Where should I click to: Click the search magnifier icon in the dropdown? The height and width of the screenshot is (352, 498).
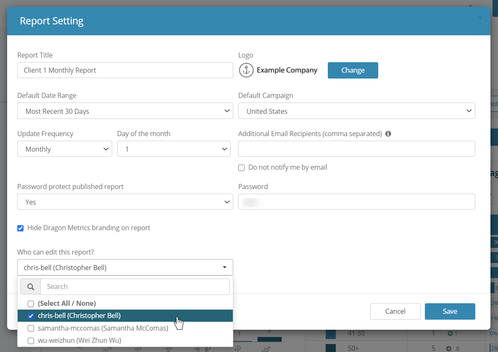[x=30, y=286]
